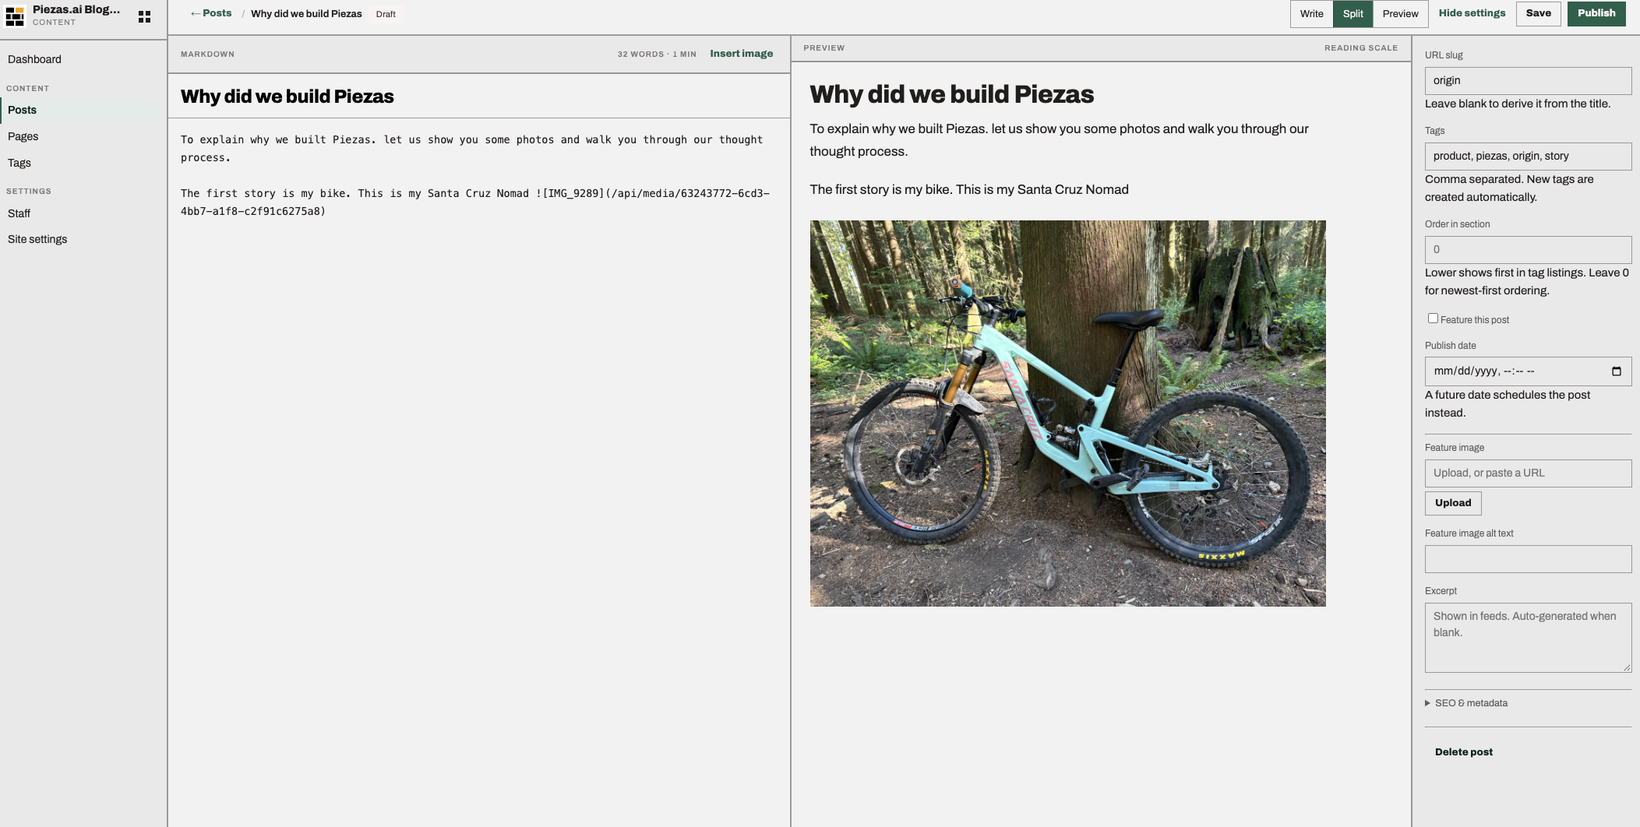Click into the Excerpt textarea
The height and width of the screenshot is (827, 1640).
point(1528,638)
